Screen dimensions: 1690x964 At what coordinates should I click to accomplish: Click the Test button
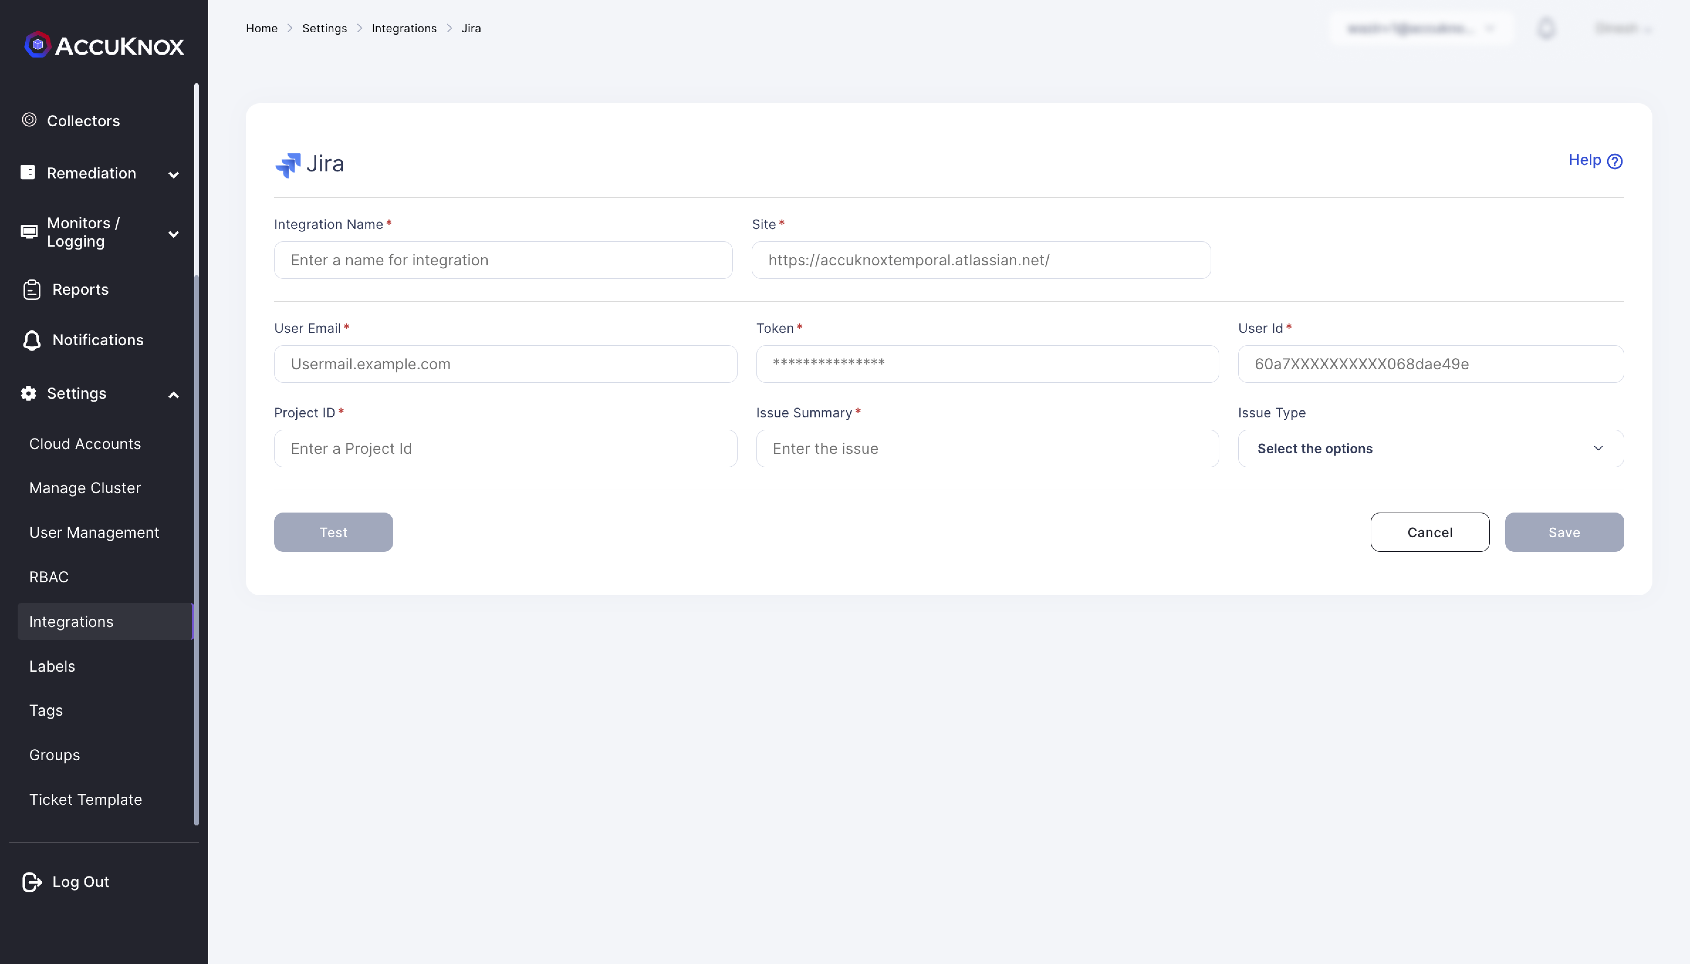pos(334,532)
